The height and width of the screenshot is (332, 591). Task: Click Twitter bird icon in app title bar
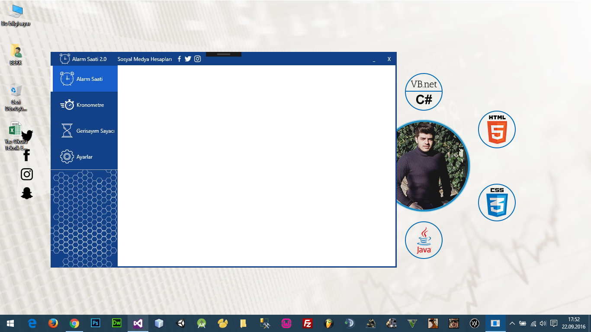click(188, 59)
